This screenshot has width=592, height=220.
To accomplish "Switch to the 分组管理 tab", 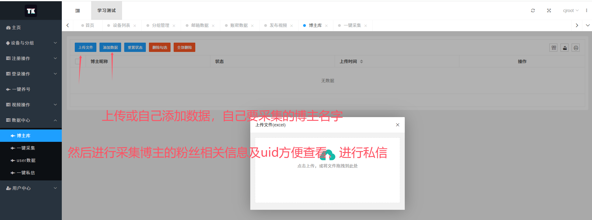I will [160, 25].
